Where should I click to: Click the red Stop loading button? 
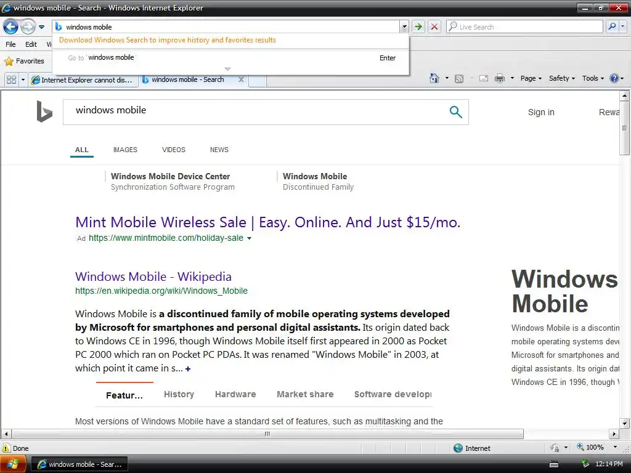pyautogui.click(x=434, y=27)
